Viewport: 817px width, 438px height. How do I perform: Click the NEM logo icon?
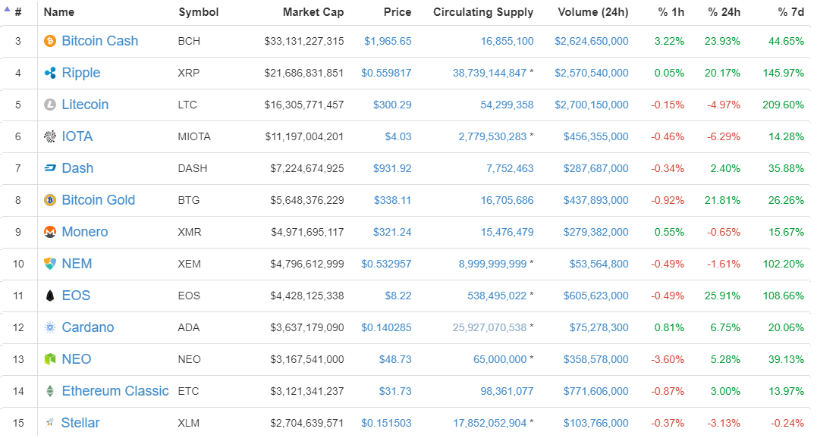click(50, 264)
